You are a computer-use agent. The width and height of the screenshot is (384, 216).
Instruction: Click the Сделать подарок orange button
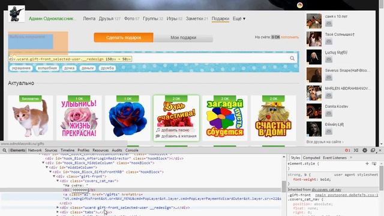[124, 37]
